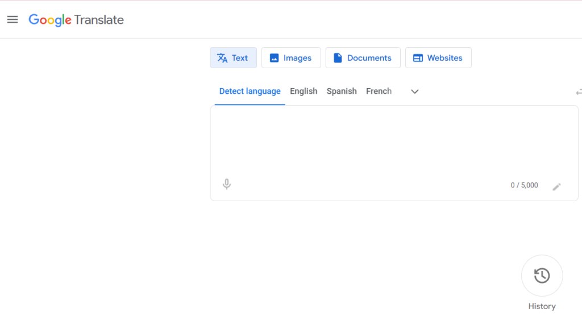
Task: Open handwriting input pencil icon
Action: click(556, 187)
